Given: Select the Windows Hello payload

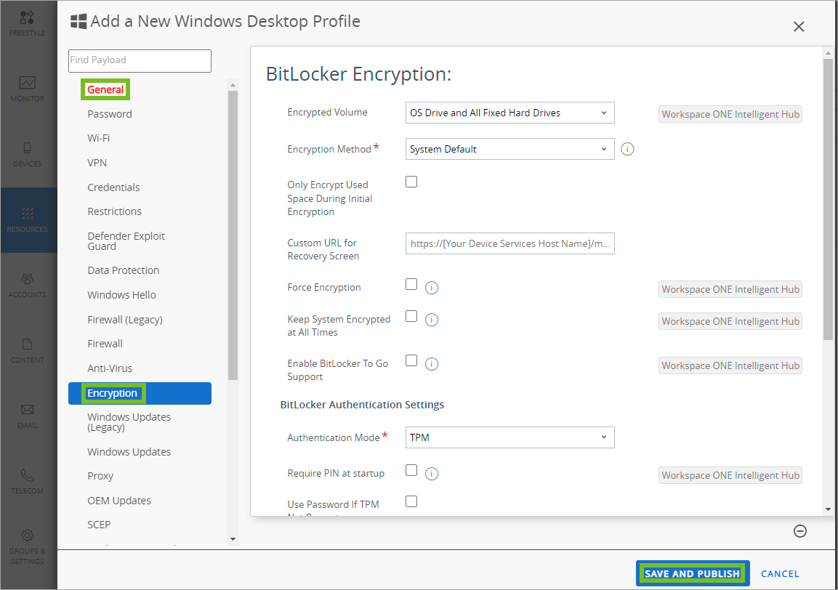Looking at the screenshot, I should 122,295.
